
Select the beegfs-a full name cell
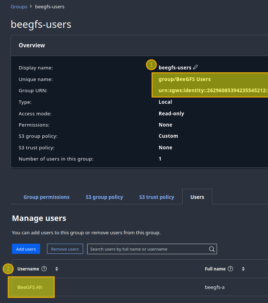click(215, 287)
